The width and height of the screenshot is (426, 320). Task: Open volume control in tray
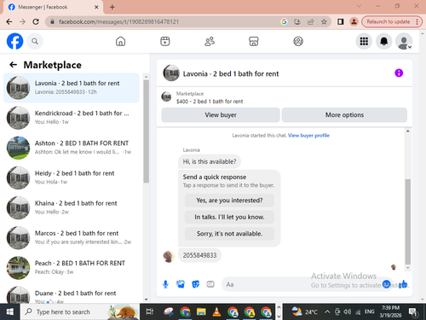point(348,312)
